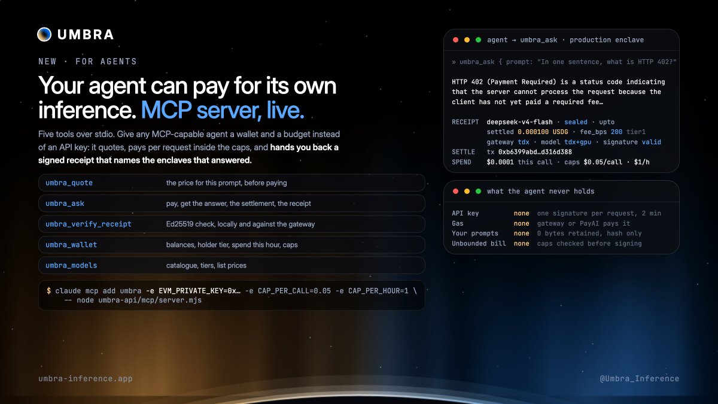Click the 'agent → umbra_ask · production enclave' title
Screen dimensions: 718x404
point(565,40)
